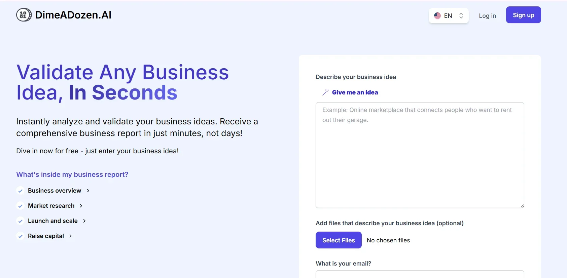Open the Log in page
Screen dimensions: 567x278
click(x=487, y=16)
